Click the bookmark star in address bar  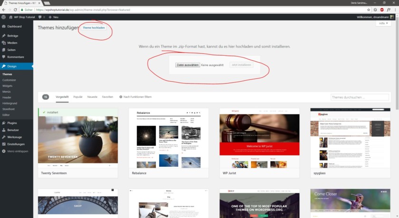(x=368, y=9)
